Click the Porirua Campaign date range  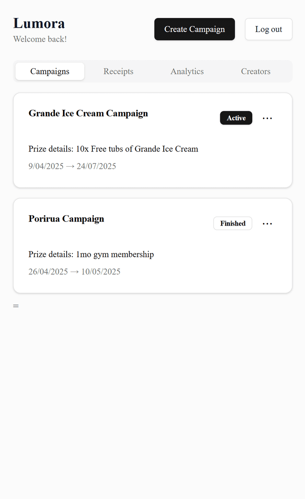pos(74,272)
